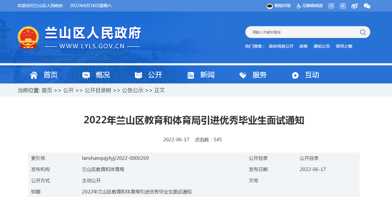Click the 服务 heart-hand icon

(243, 75)
